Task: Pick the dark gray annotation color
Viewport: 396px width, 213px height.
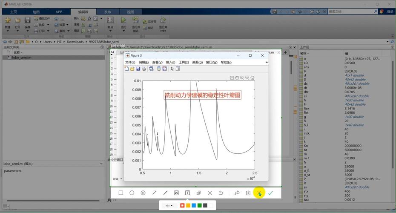Action: tap(205, 205)
